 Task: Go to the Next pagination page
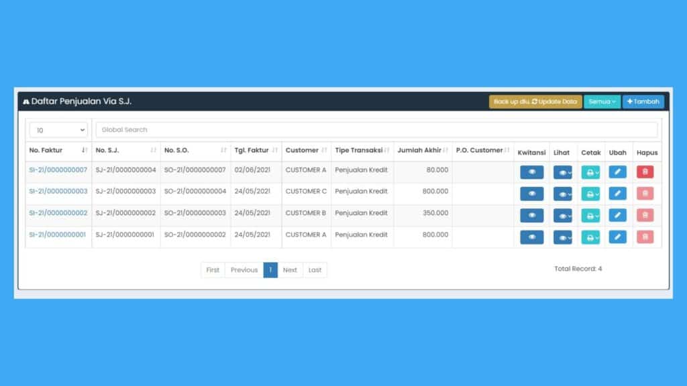pos(290,270)
